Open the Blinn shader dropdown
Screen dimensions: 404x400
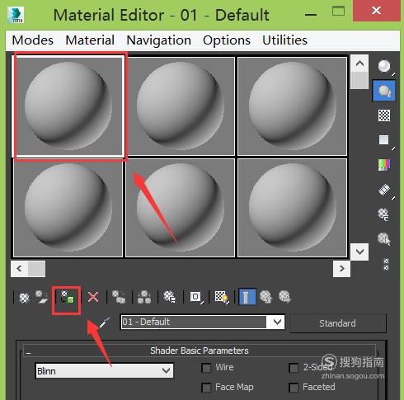(104, 371)
